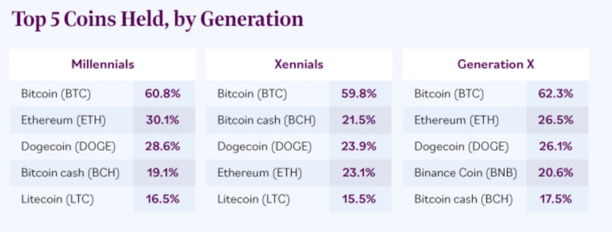Image resolution: width=612 pixels, height=232 pixels.
Task: Click the Xennials column header
Action: pos(299,65)
